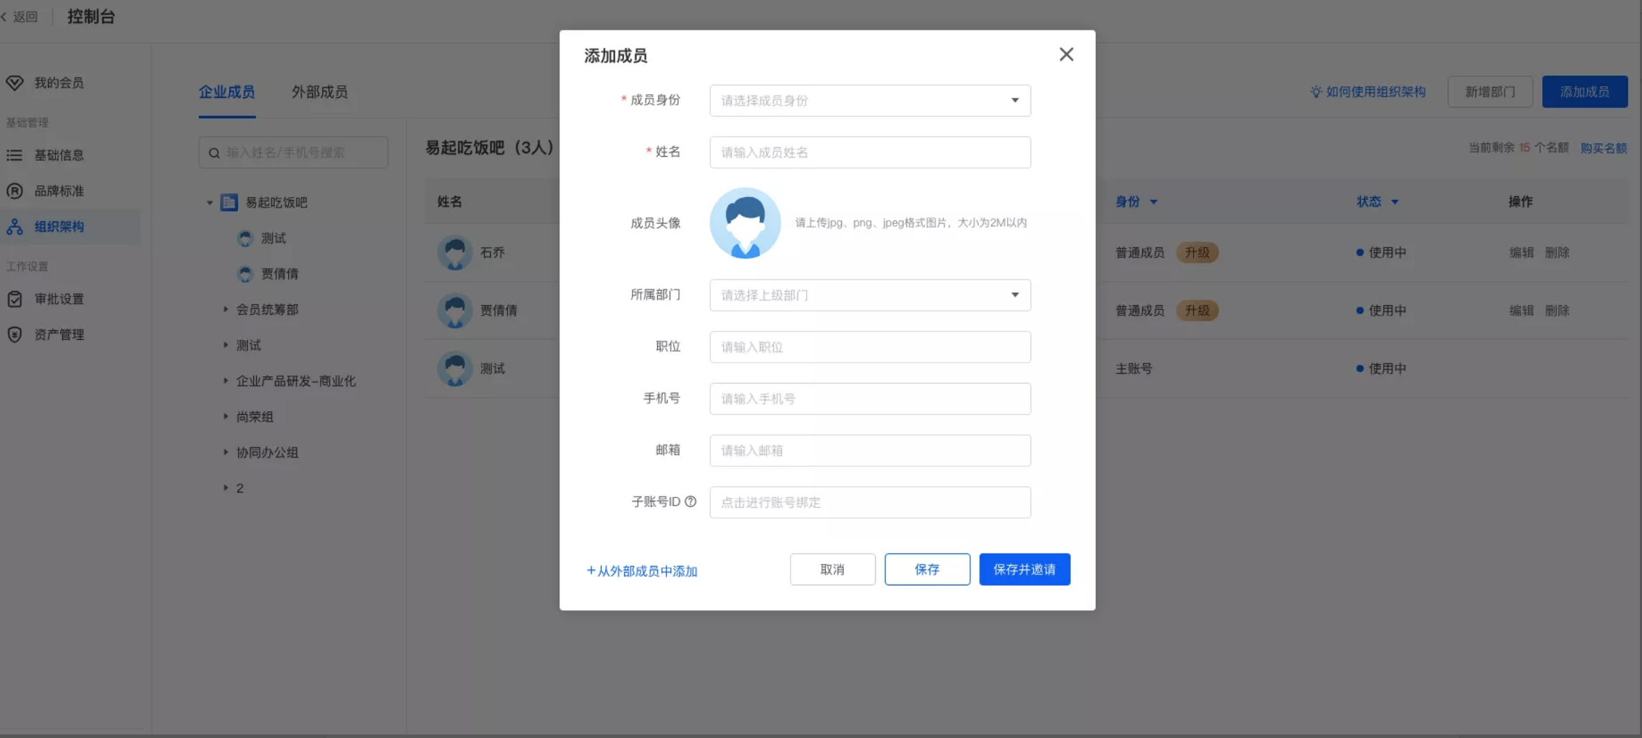Click the 保存并邀请 button

(1024, 569)
